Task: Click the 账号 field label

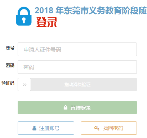Action: [x=10, y=48]
